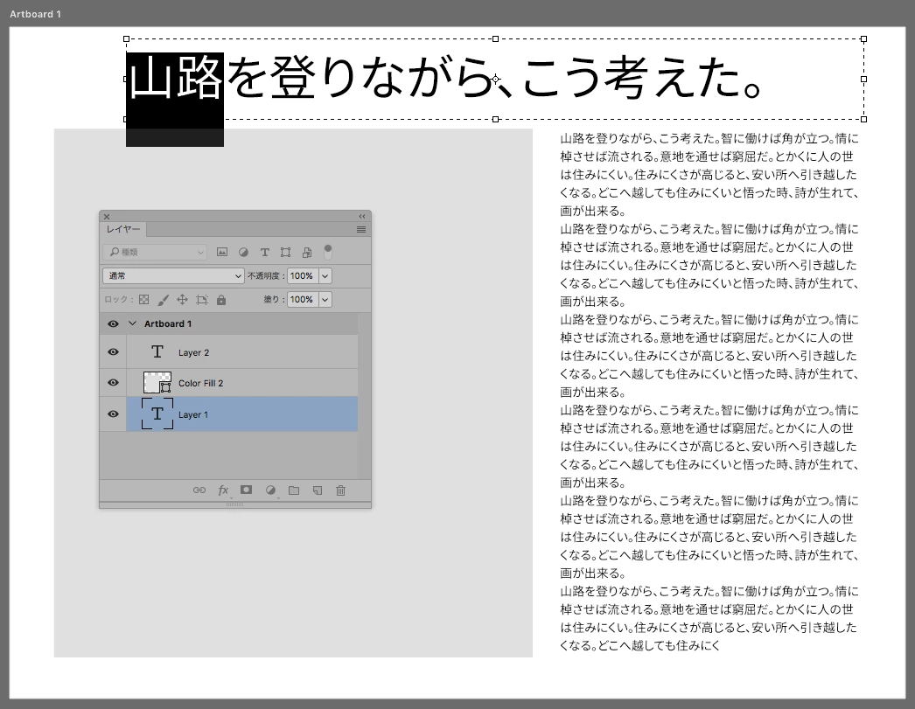The image size is (915, 709).
Task: Prevent auto-nesting into artboards lock icon
Action: click(202, 300)
